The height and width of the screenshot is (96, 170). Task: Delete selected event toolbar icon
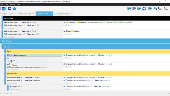[150, 9]
